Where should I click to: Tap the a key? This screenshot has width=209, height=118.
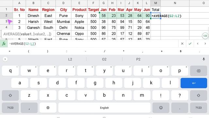click(x=20, y=83)
